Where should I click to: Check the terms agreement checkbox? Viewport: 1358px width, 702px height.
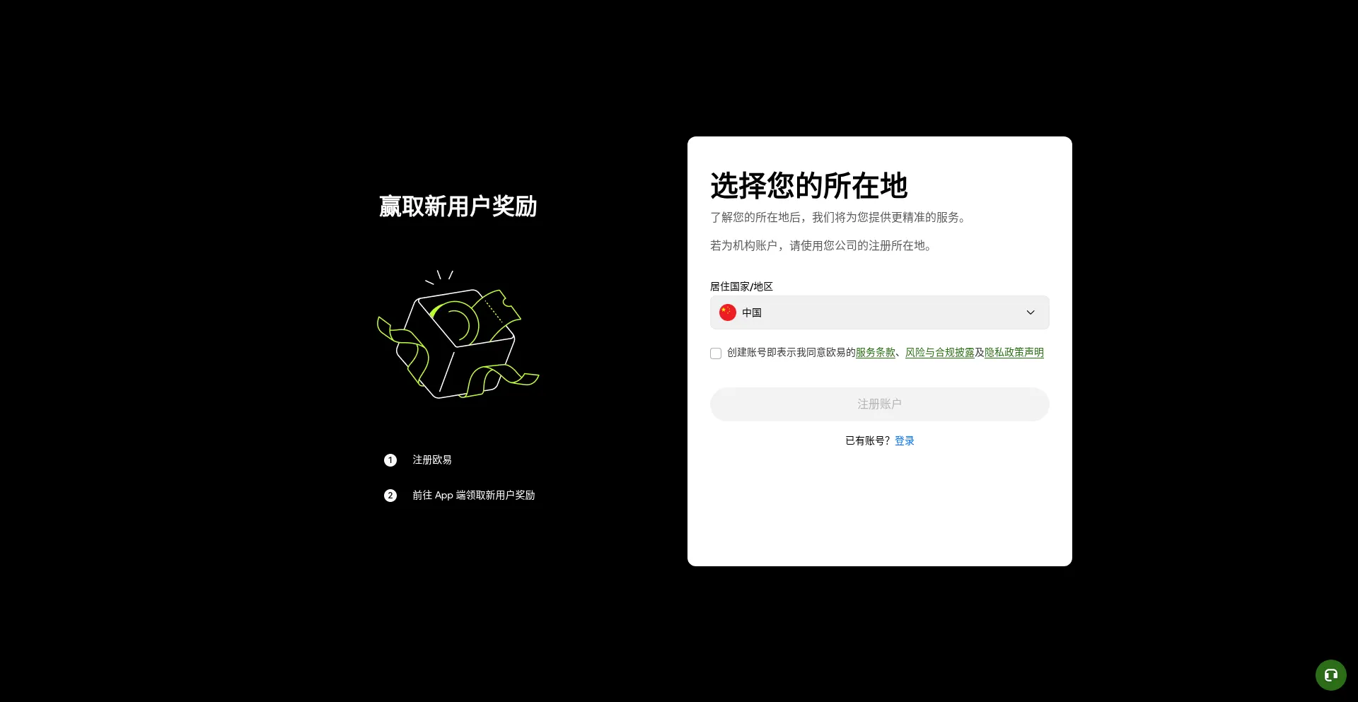coord(716,353)
